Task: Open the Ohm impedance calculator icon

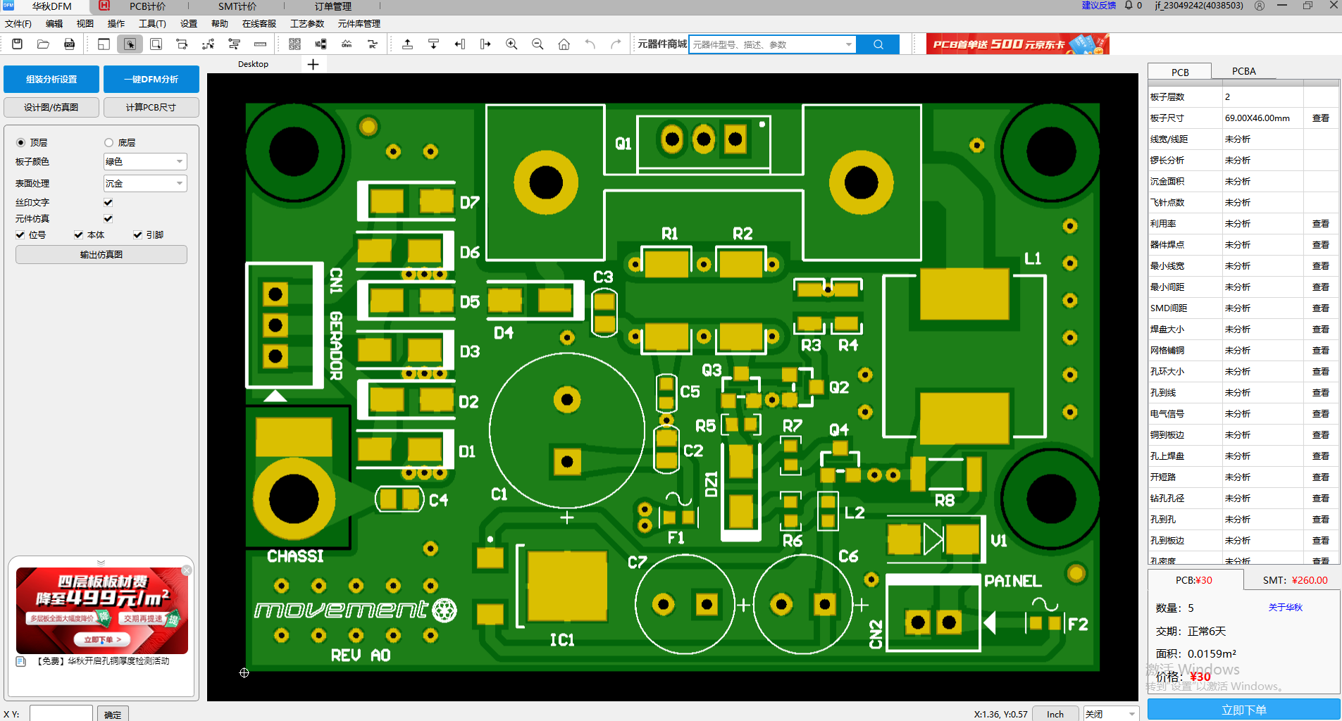Action: (347, 44)
